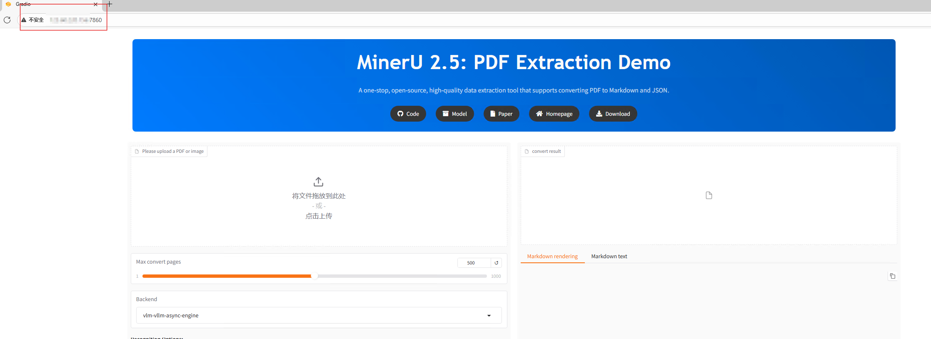Open the Model link button
Screen dimensions: 931x339
pyautogui.click(x=455, y=114)
